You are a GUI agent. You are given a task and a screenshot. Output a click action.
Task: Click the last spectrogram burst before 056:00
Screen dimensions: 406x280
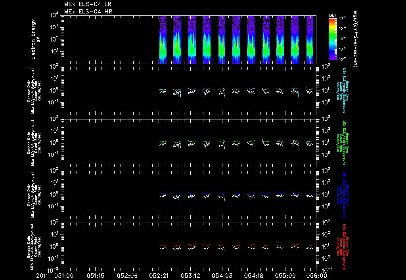[x=310, y=40]
